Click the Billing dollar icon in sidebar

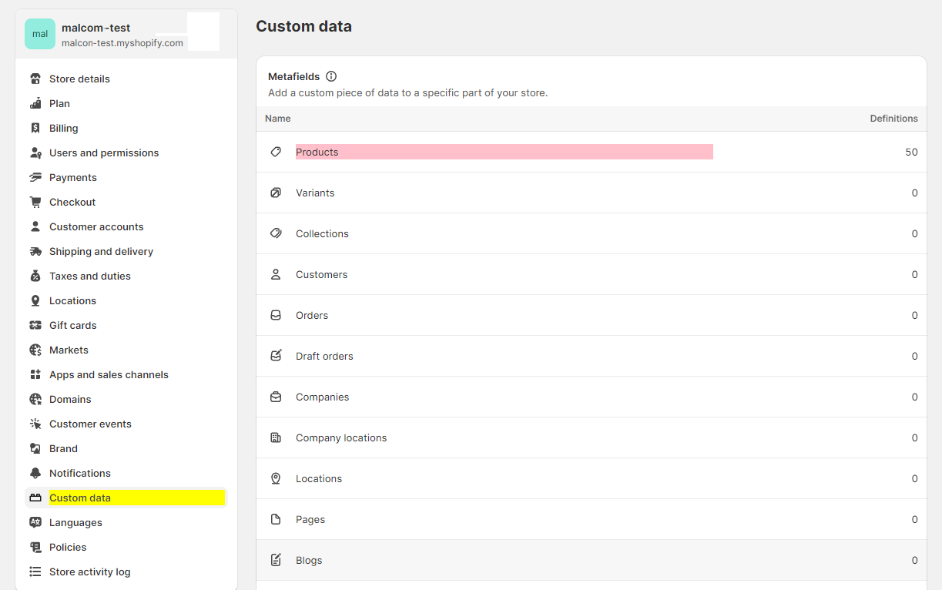point(35,128)
